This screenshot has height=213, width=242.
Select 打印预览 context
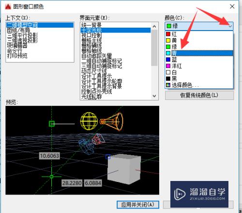pos(40,56)
